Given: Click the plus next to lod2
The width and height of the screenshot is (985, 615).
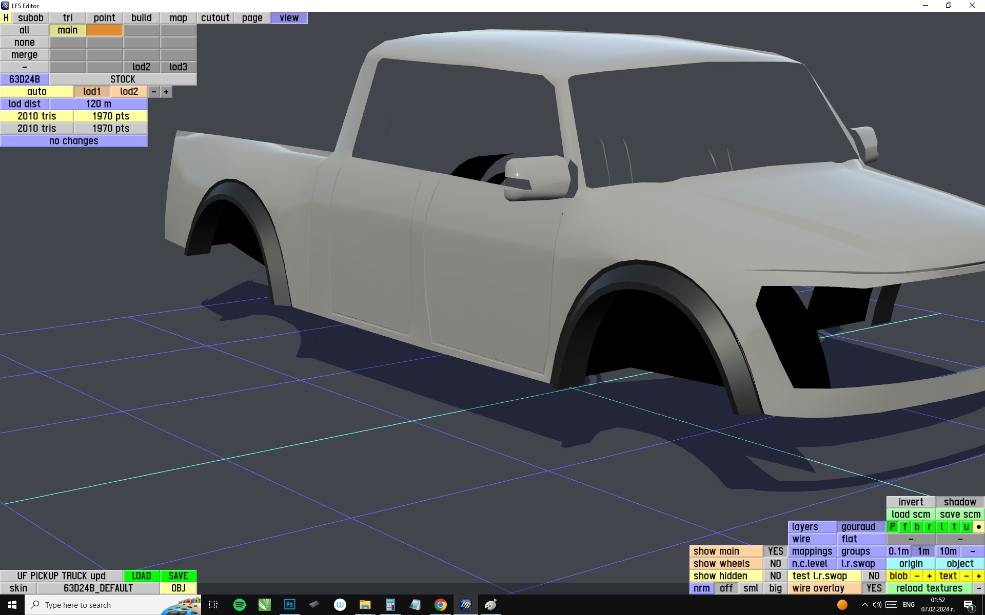Looking at the screenshot, I should 166,92.
